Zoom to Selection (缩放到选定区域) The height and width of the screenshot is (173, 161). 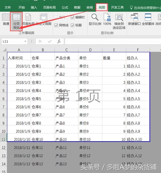119,21
